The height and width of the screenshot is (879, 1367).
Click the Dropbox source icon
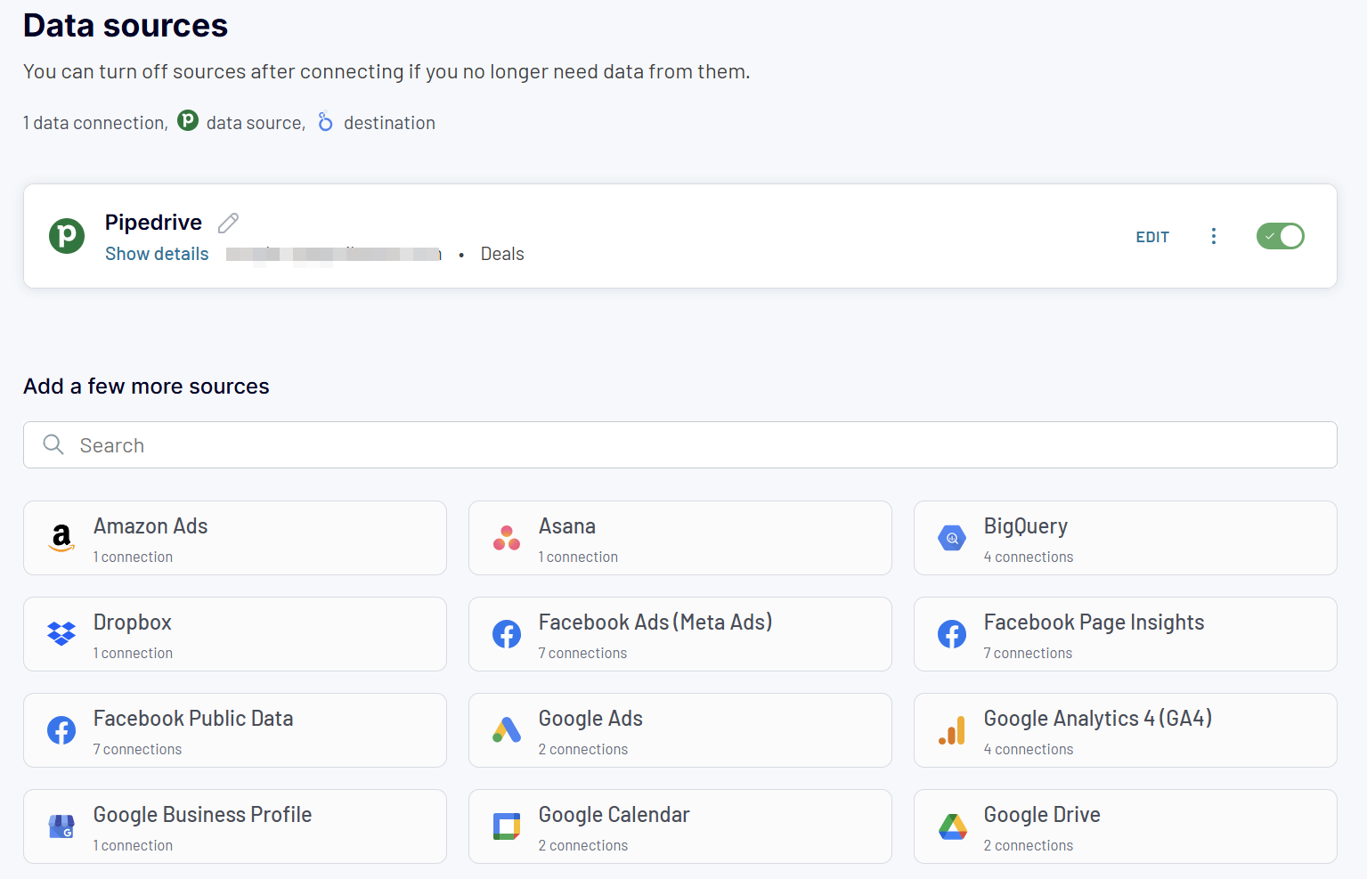61,634
